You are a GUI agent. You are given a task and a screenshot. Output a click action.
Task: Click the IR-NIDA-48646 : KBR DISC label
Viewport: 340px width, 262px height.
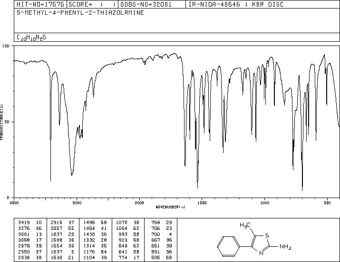236,4
